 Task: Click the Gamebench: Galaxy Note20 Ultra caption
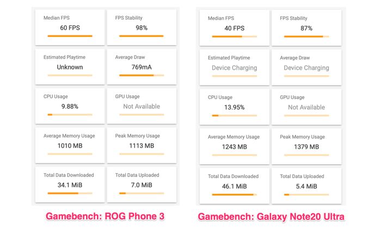(271, 217)
